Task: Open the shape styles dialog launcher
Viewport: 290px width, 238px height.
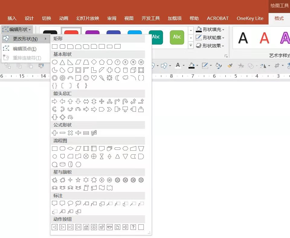Action: coord(226,56)
